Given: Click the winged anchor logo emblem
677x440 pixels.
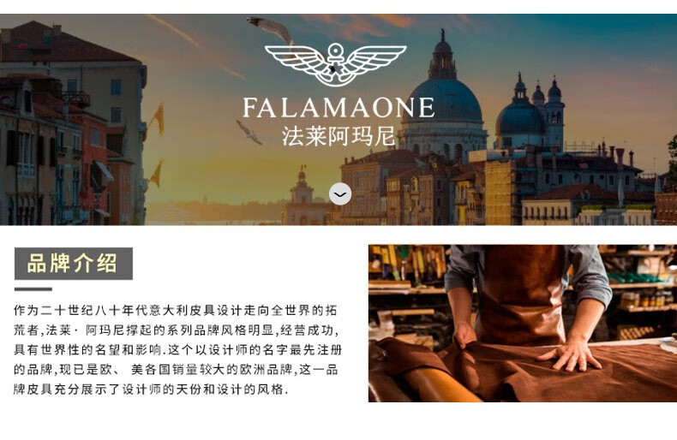Looking at the screenshot, I should 335,64.
